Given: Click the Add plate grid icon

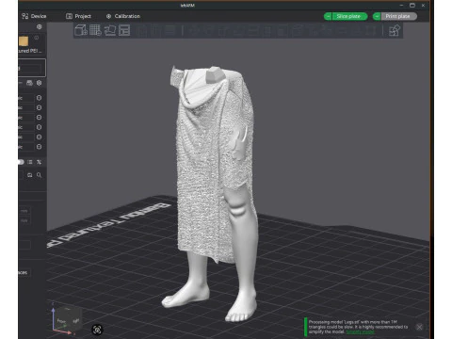Looking at the screenshot, I should coord(95,30).
